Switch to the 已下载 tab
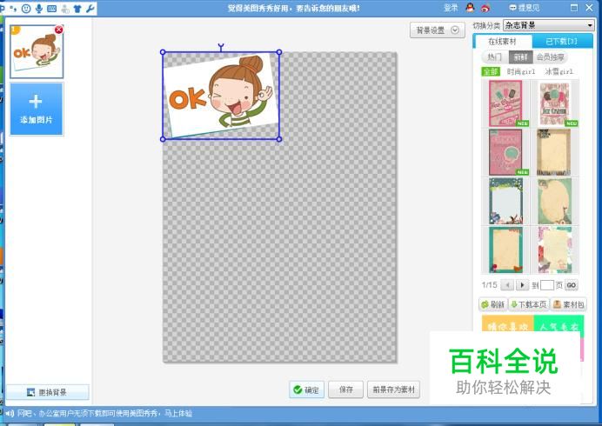The height and width of the screenshot is (426, 602). pyautogui.click(x=562, y=41)
